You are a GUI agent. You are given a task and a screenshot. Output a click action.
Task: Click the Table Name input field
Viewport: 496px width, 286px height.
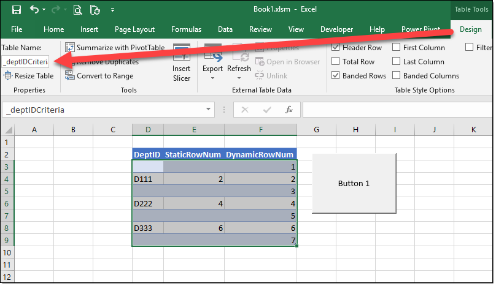(x=26, y=62)
